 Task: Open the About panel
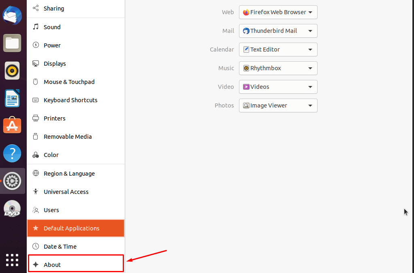point(76,264)
